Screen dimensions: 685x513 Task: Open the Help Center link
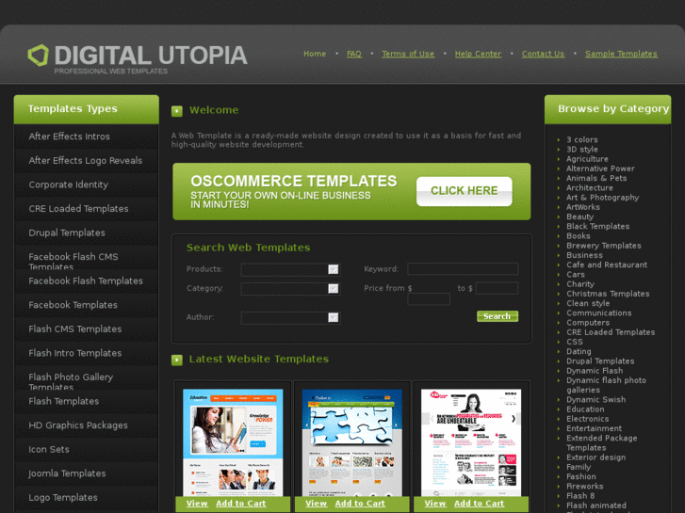tap(478, 54)
